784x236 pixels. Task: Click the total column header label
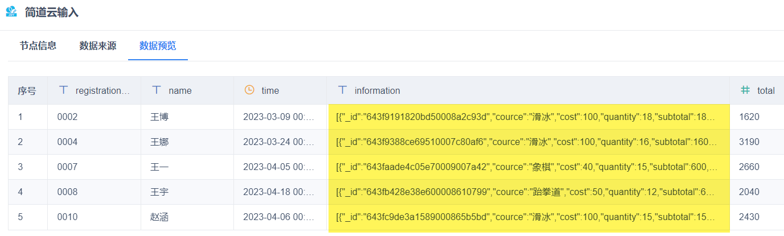[x=766, y=90]
